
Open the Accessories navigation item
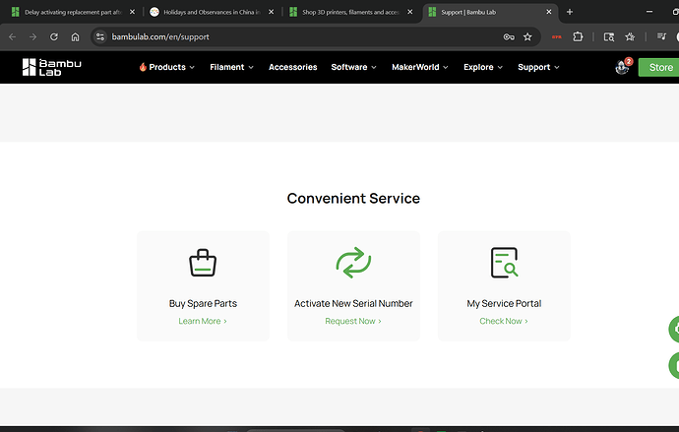click(292, 67)
